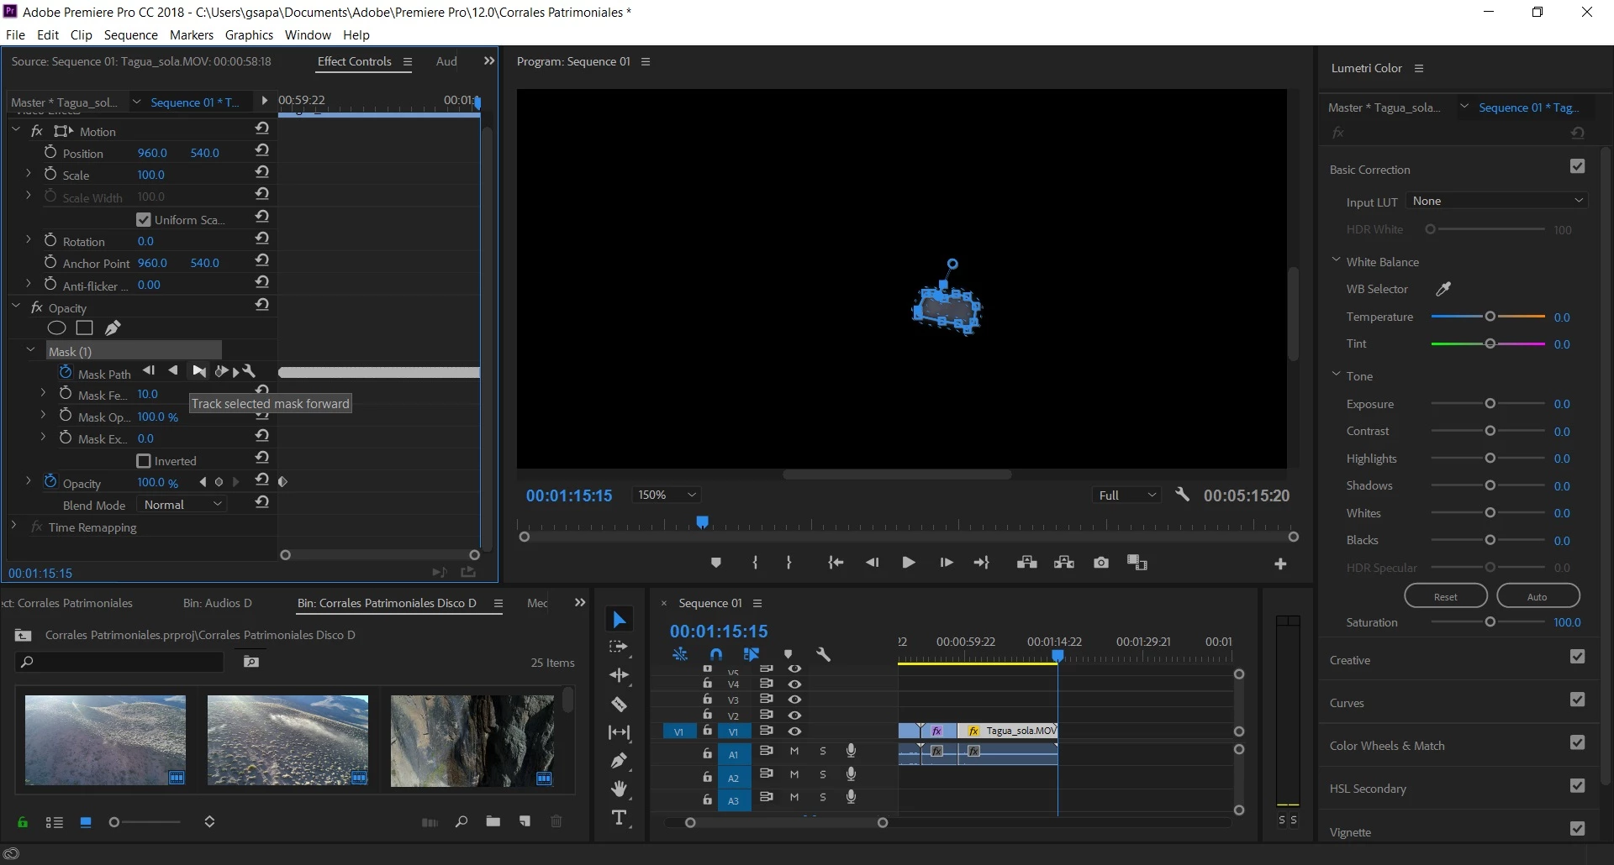
Task: Open the 150% zoom level dropdown
Action: point(666,495)
